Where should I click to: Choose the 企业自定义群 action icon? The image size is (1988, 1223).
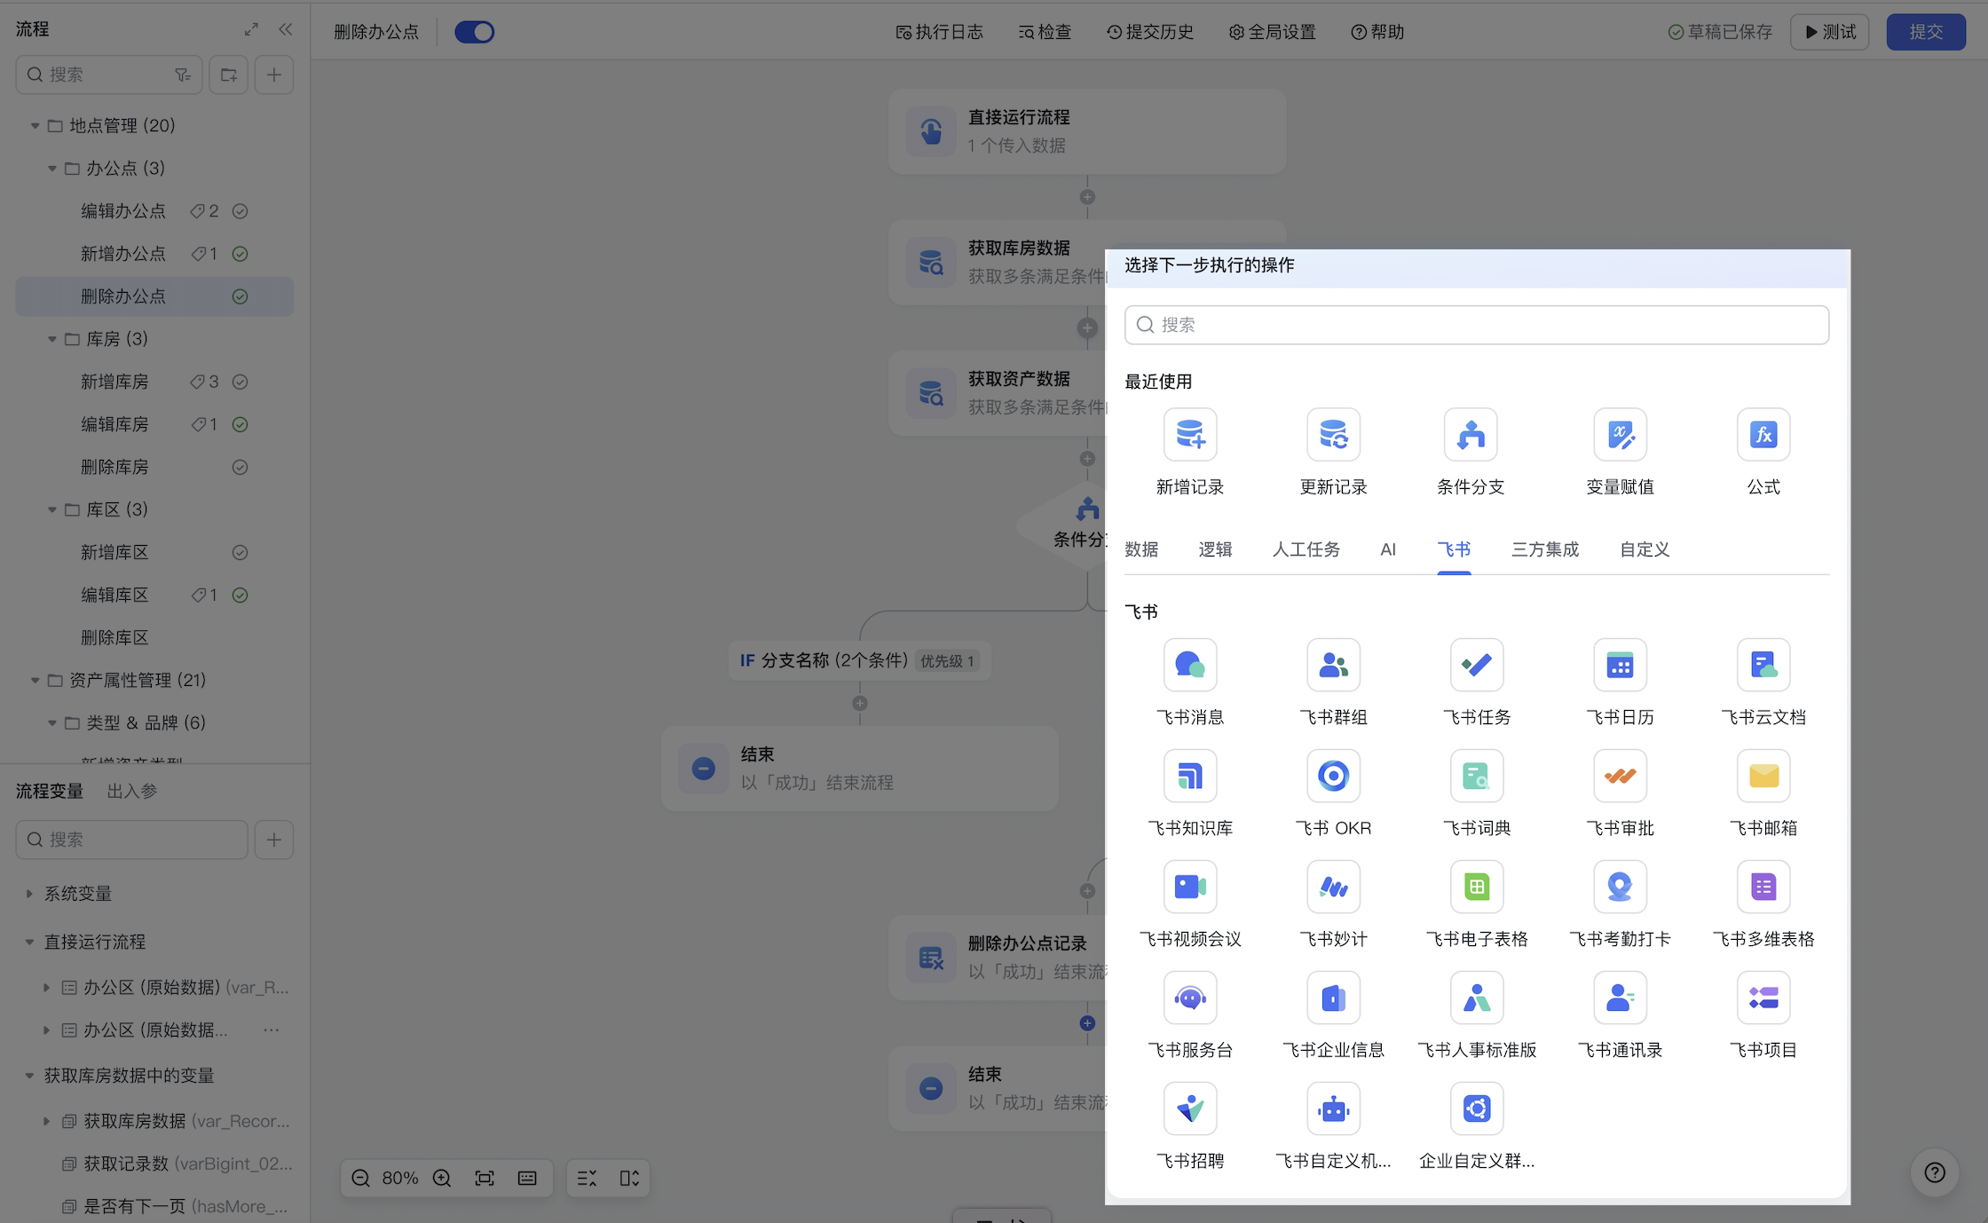[1477, 1109]
